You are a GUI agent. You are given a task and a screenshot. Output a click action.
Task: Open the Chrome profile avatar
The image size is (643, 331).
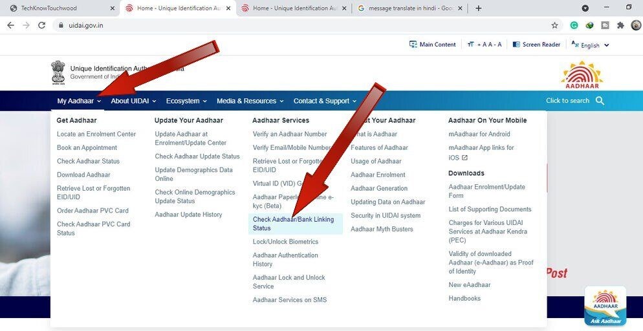[636, 25]
